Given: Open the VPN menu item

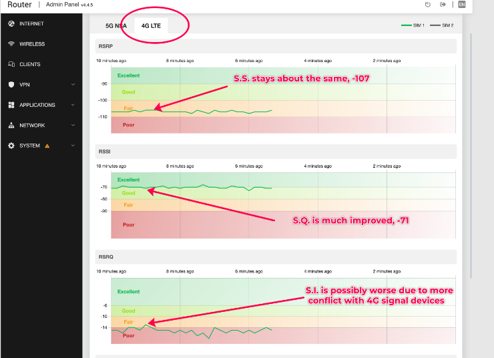Looking at the screenshot, I should pos(41,84).
